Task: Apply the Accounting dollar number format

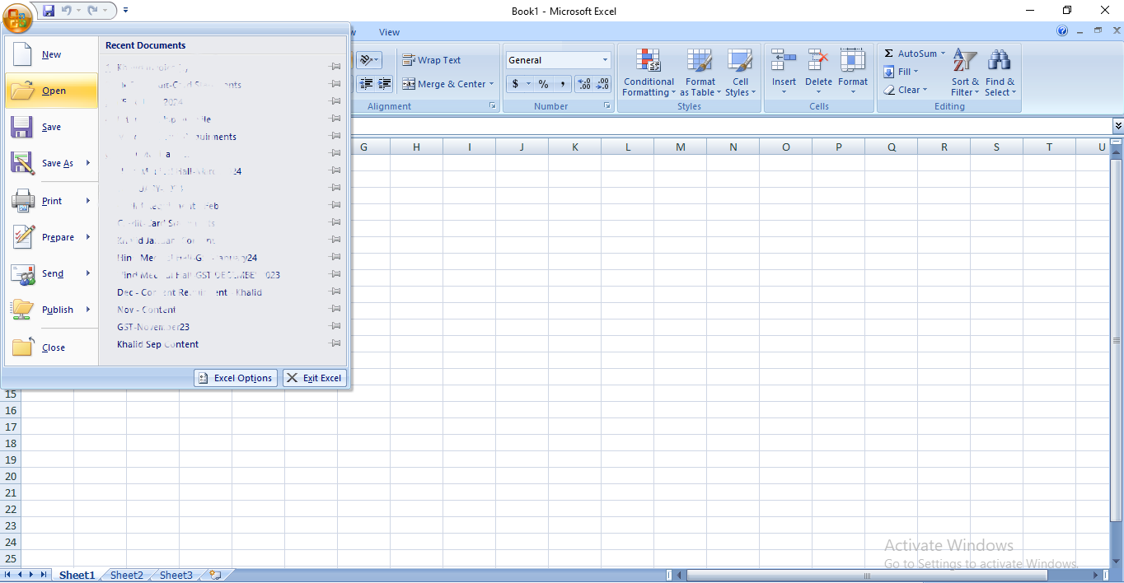Action: [x=516, y=84]
